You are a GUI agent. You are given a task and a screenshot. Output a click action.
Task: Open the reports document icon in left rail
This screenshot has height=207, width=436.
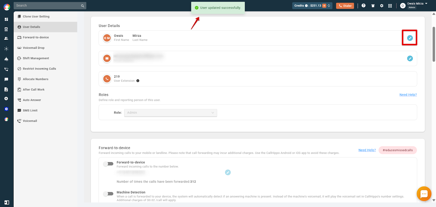6,89
